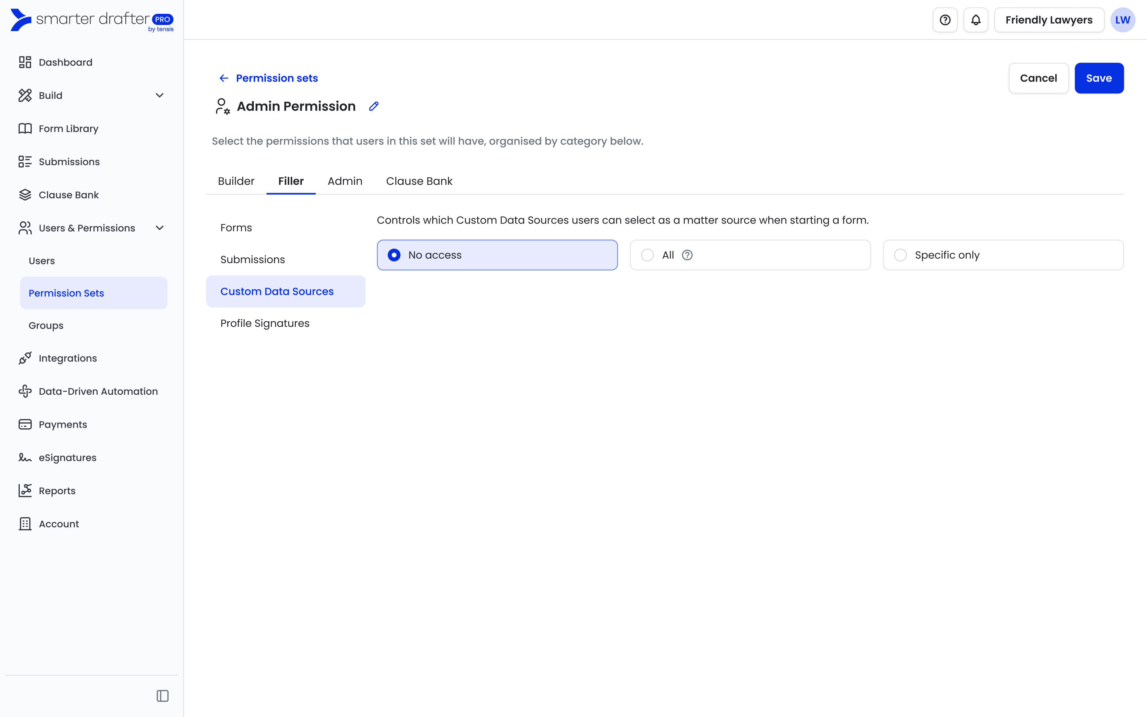The height and width of the screenshot is (717, 1147).
Task: Collapse sidebar with the panel toggle icon
Action: (162, 696)
